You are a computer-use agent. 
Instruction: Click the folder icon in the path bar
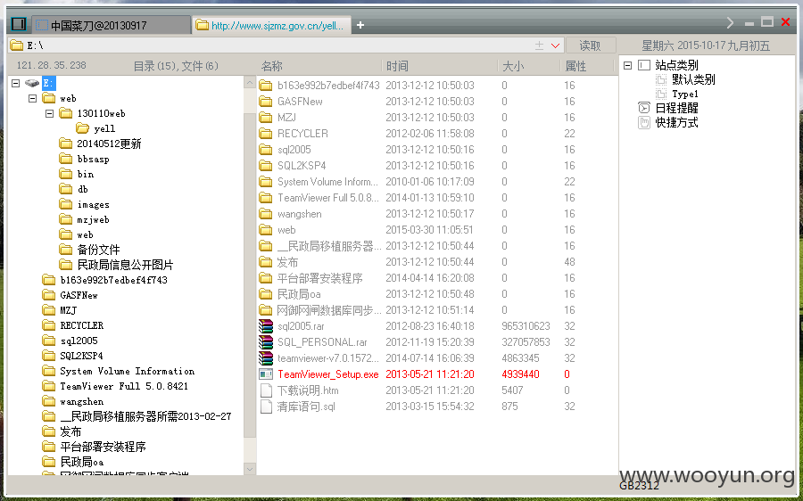coord(17,45)
